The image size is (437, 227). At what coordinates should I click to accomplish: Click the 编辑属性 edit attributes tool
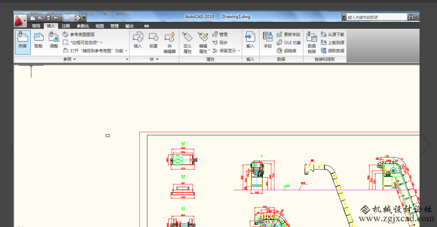tap(203, 43)
